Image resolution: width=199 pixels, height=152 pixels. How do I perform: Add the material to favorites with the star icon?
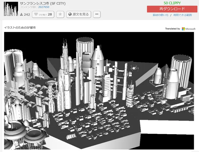pyautogui.click(x=60, y=14)
